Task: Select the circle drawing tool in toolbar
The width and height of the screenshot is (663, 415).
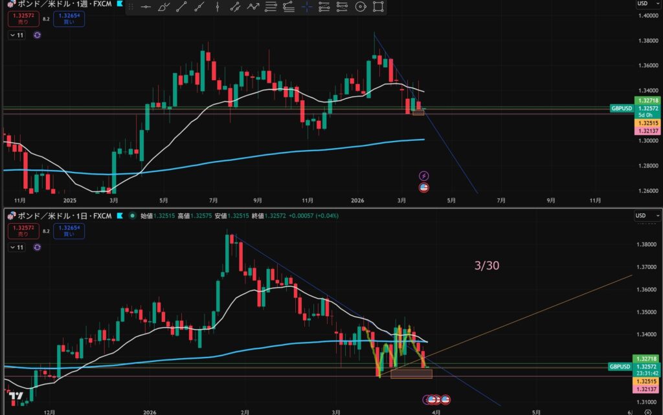Action: click(360, 7)
